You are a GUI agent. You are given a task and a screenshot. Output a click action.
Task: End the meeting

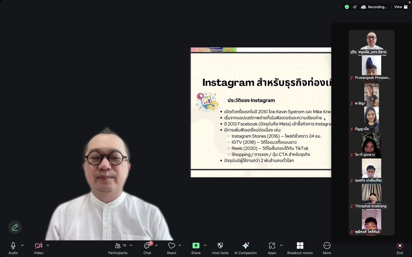click(x=400, y=248)
